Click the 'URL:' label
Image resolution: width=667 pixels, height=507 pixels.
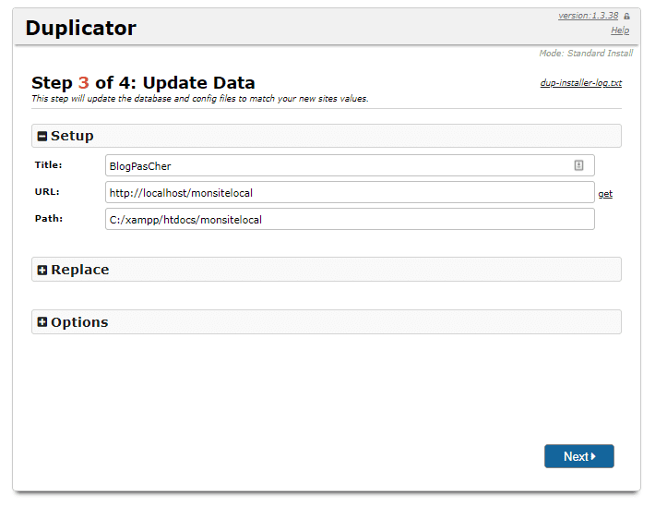coord(47,192)
